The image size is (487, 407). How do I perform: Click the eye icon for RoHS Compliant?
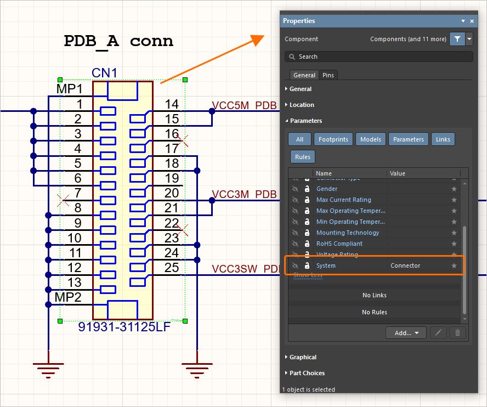295,244
